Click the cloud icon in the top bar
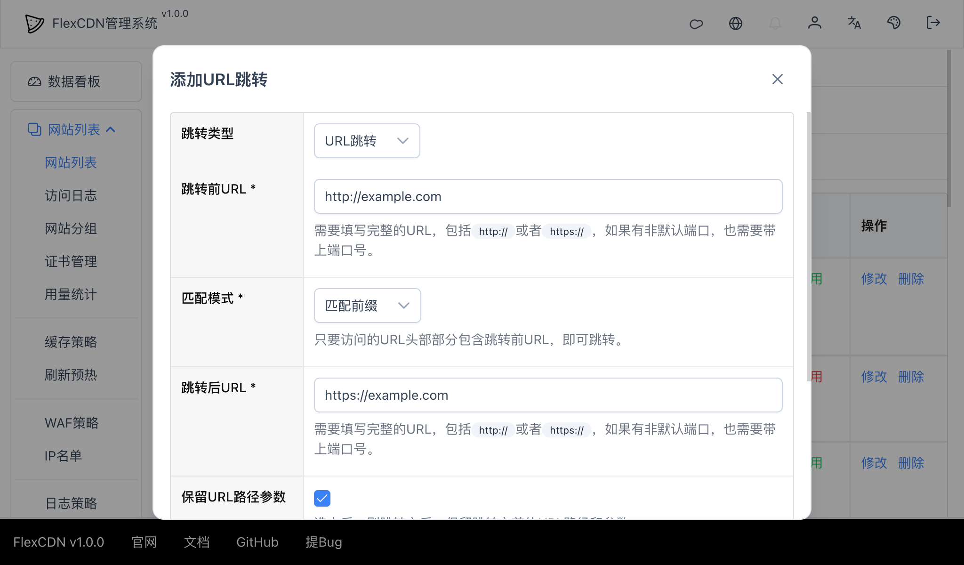The image size is (964, 565). click(696, 23)
